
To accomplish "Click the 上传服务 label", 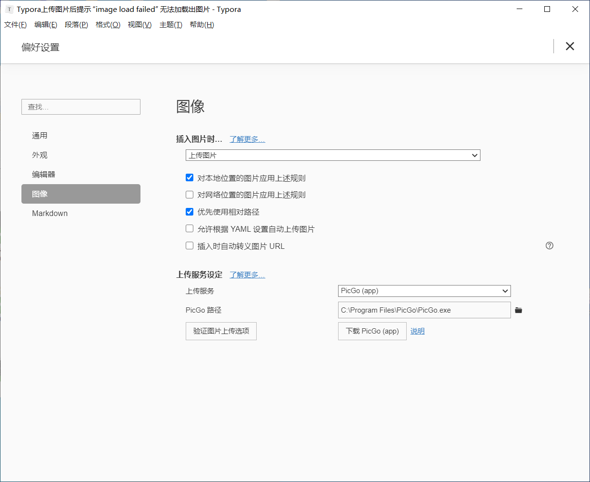I will pyautogui.click(x=200, y=291).
